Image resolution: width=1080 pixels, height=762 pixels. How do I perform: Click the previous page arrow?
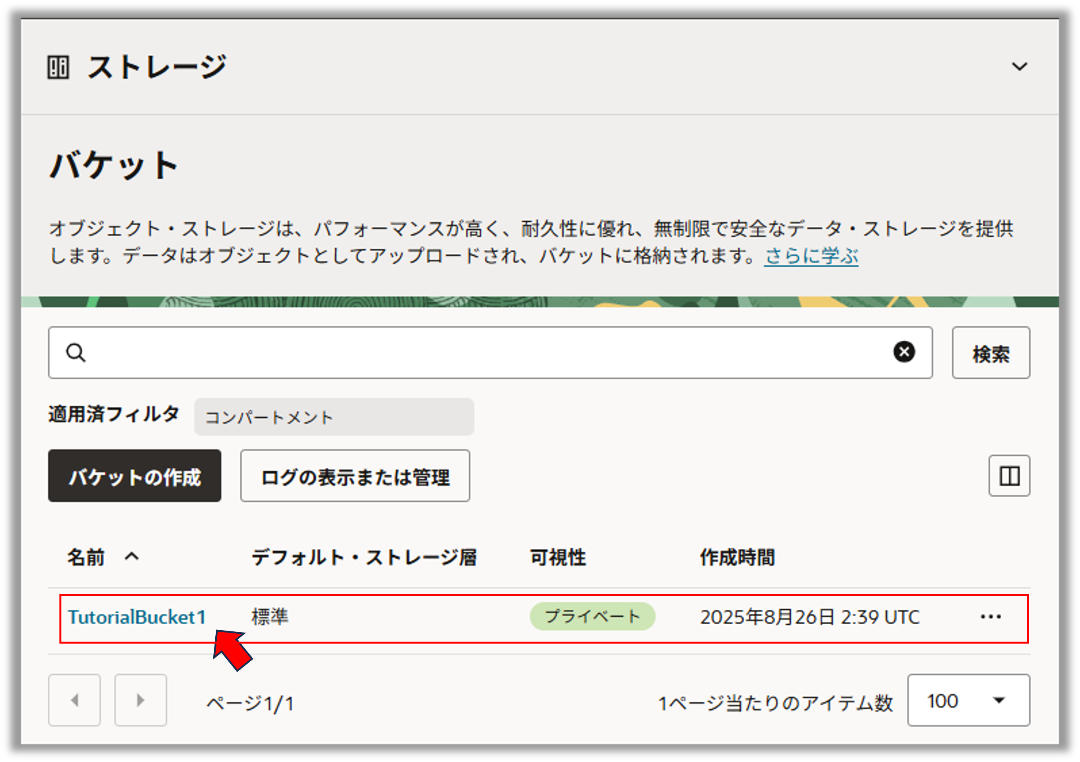pos(74,700)
